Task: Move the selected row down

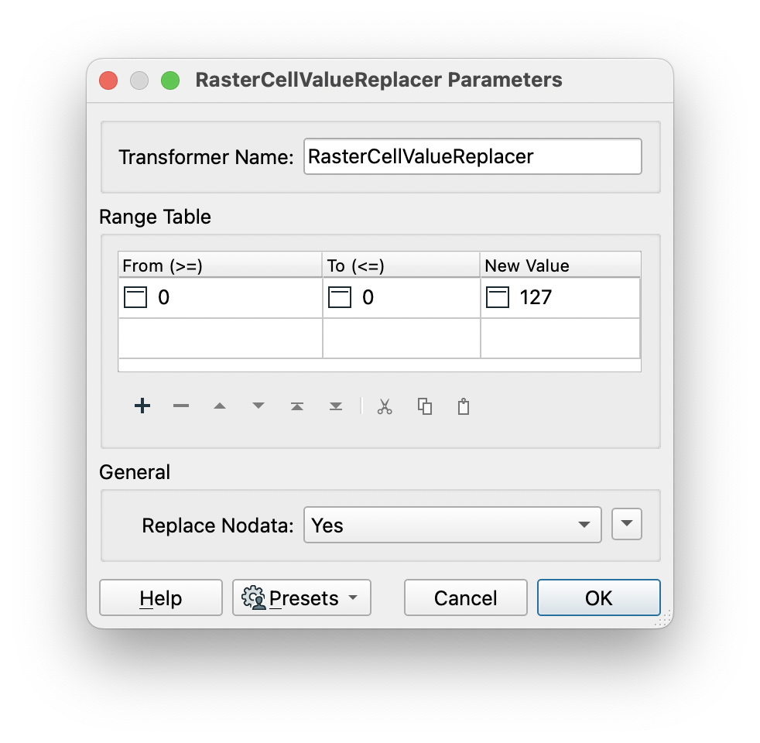Action: pyautogui.click(x=258, y=406)
